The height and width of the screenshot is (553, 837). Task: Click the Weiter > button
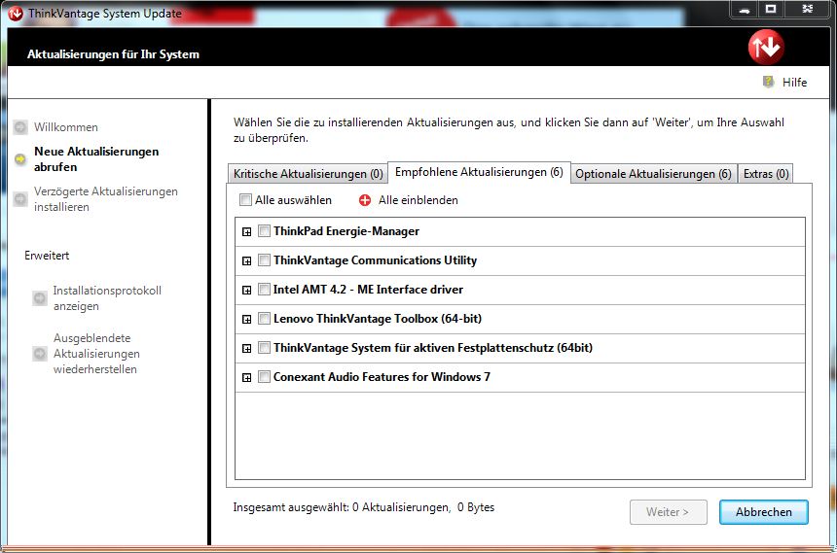[669, 512]
